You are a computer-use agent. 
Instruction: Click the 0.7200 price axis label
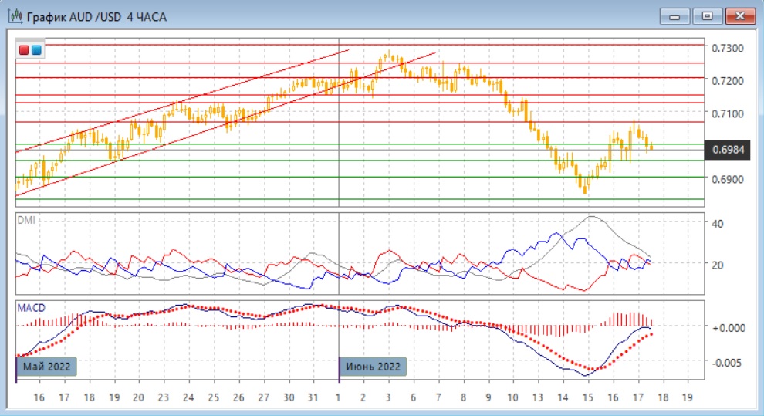coord(727,81)
